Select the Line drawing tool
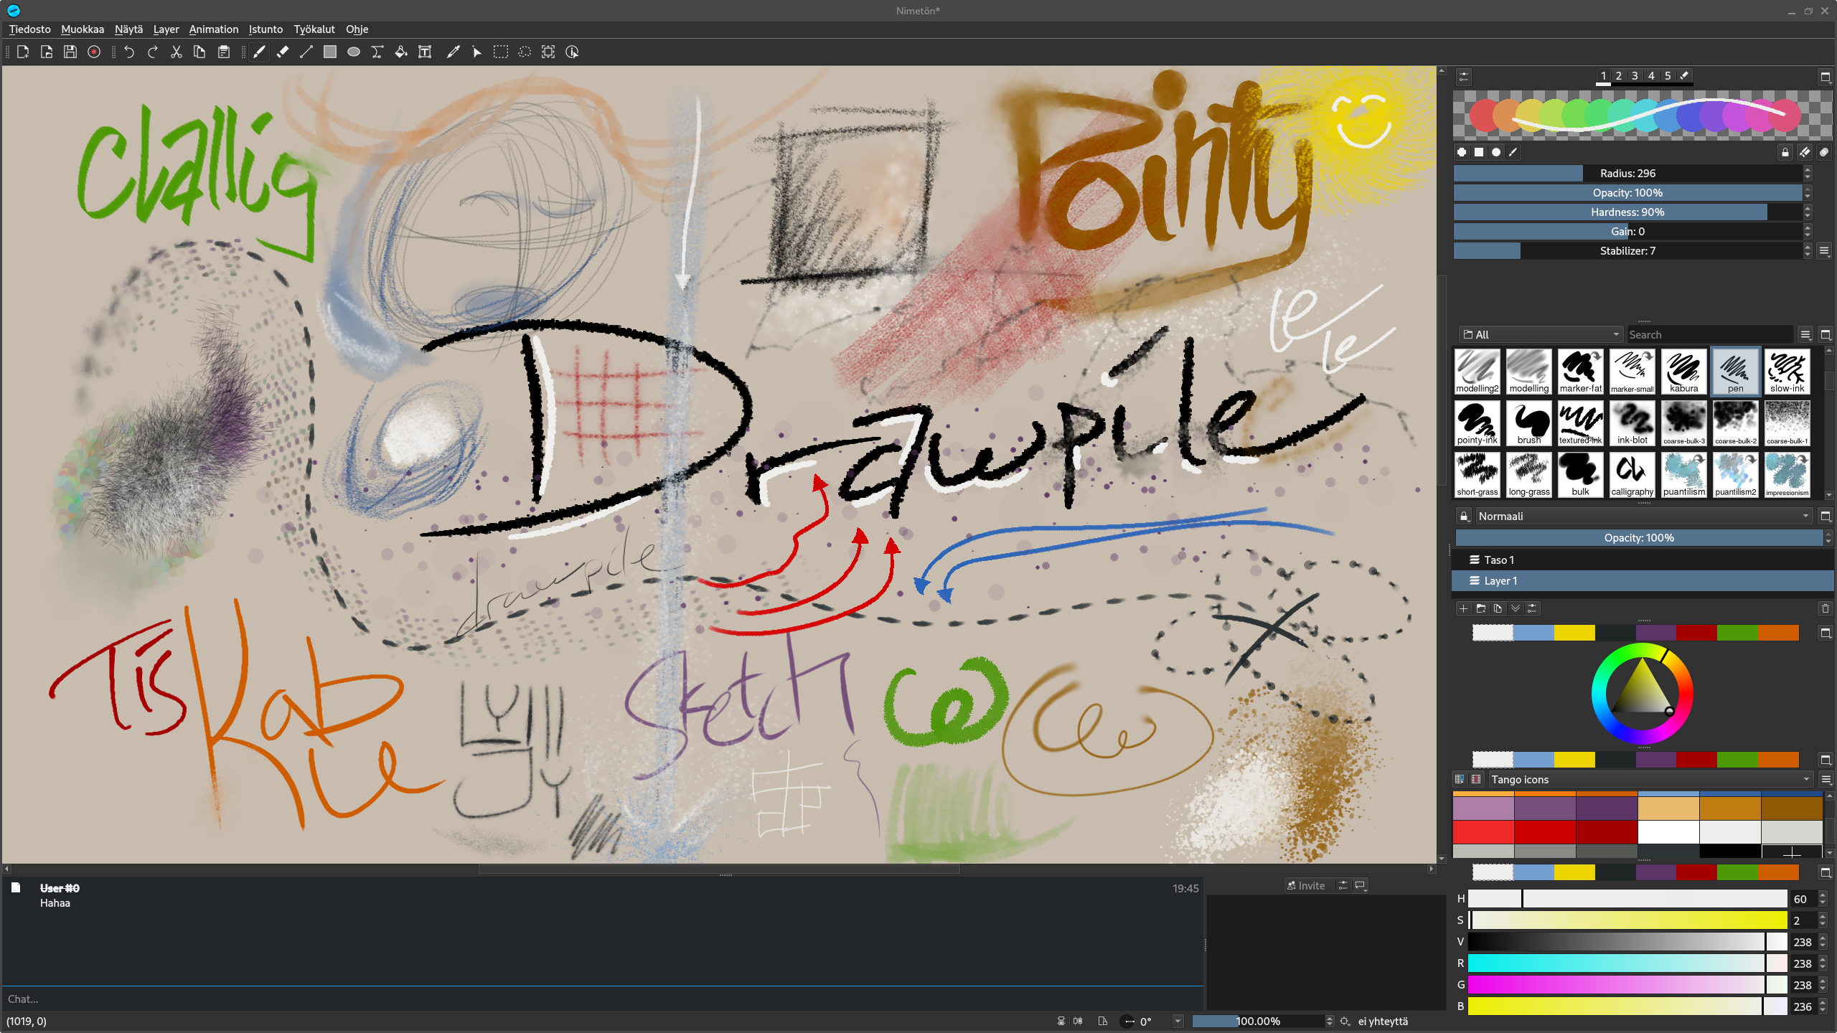Screen dimensions: 1837x1033 pyautogui.click(x=306, y=52)
